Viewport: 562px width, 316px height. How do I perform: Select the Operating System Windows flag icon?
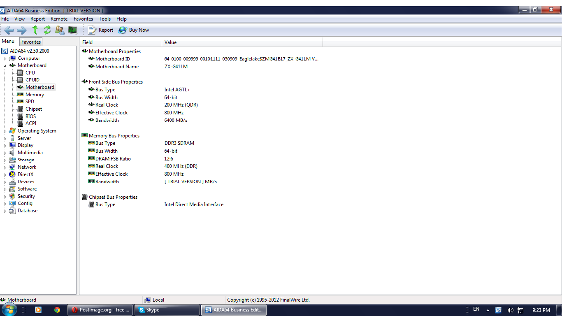(12, 131)
